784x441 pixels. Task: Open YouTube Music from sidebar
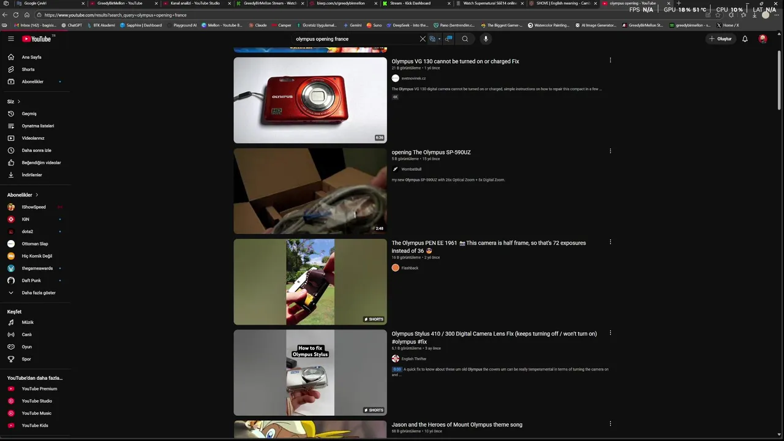36,413
